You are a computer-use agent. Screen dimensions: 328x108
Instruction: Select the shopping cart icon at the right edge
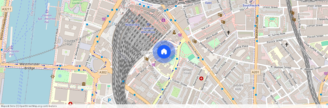point(326,73)
